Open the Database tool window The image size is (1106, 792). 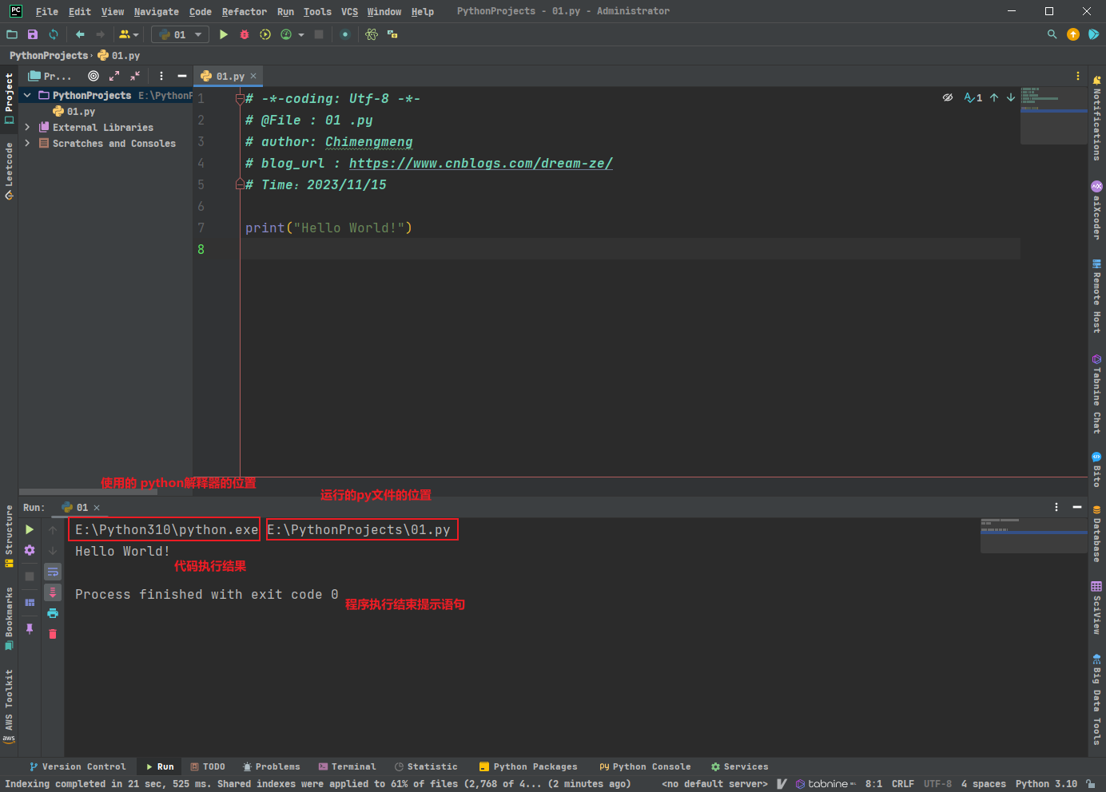(x=1096, y=534)
